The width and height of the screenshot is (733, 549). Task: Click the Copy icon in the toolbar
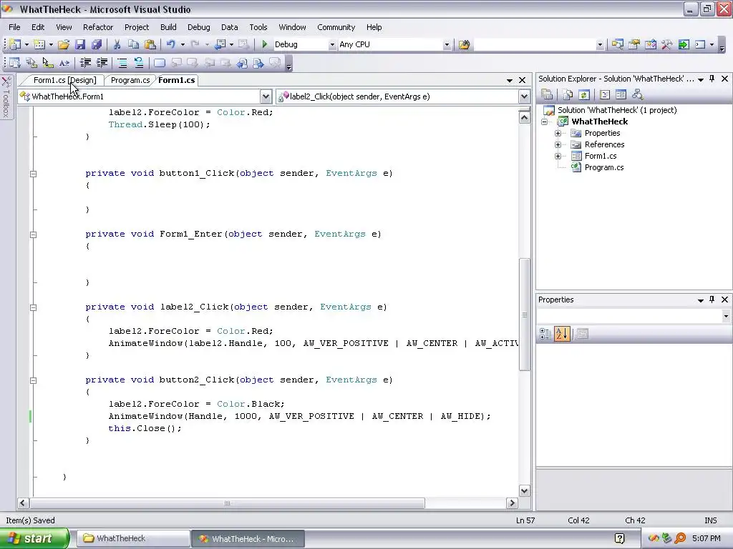tap(133, 44)
